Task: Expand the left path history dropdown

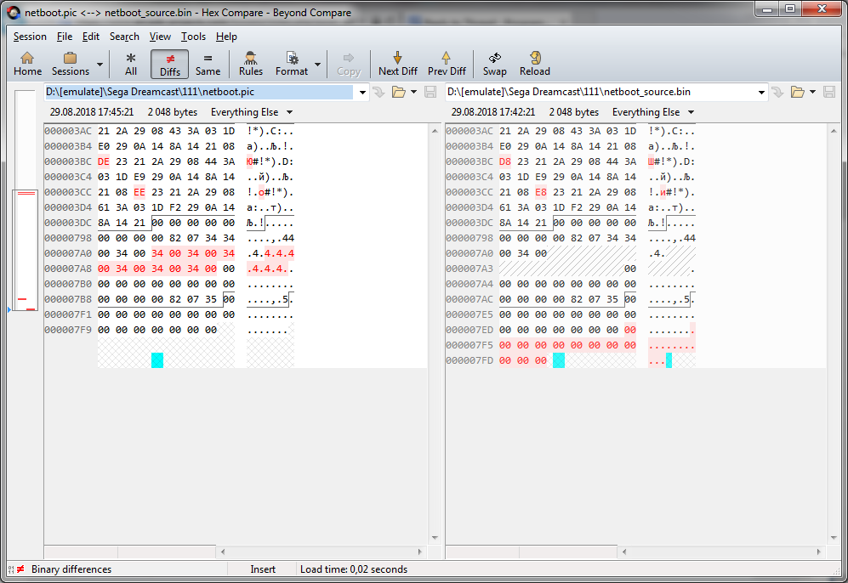Action: click(362, 93)
